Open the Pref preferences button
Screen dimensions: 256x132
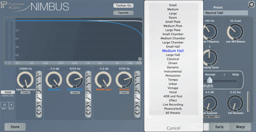pos(3,3)
